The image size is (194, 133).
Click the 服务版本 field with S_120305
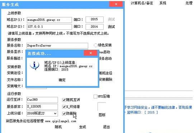tap(42, 106)
